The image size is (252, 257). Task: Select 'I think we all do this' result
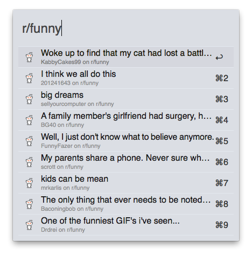point(126,78)
